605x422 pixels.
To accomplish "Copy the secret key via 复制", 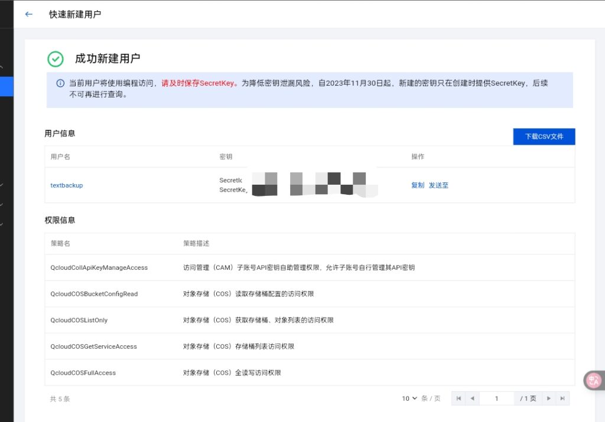I will (418, 185).
